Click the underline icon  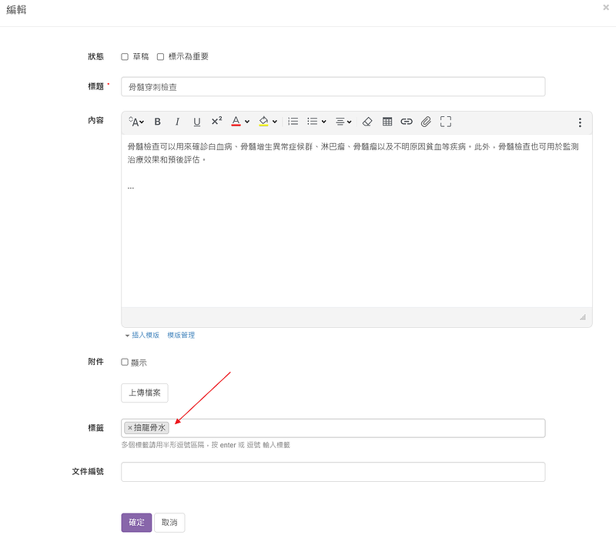pyautogui.click(x=196, y=122)
